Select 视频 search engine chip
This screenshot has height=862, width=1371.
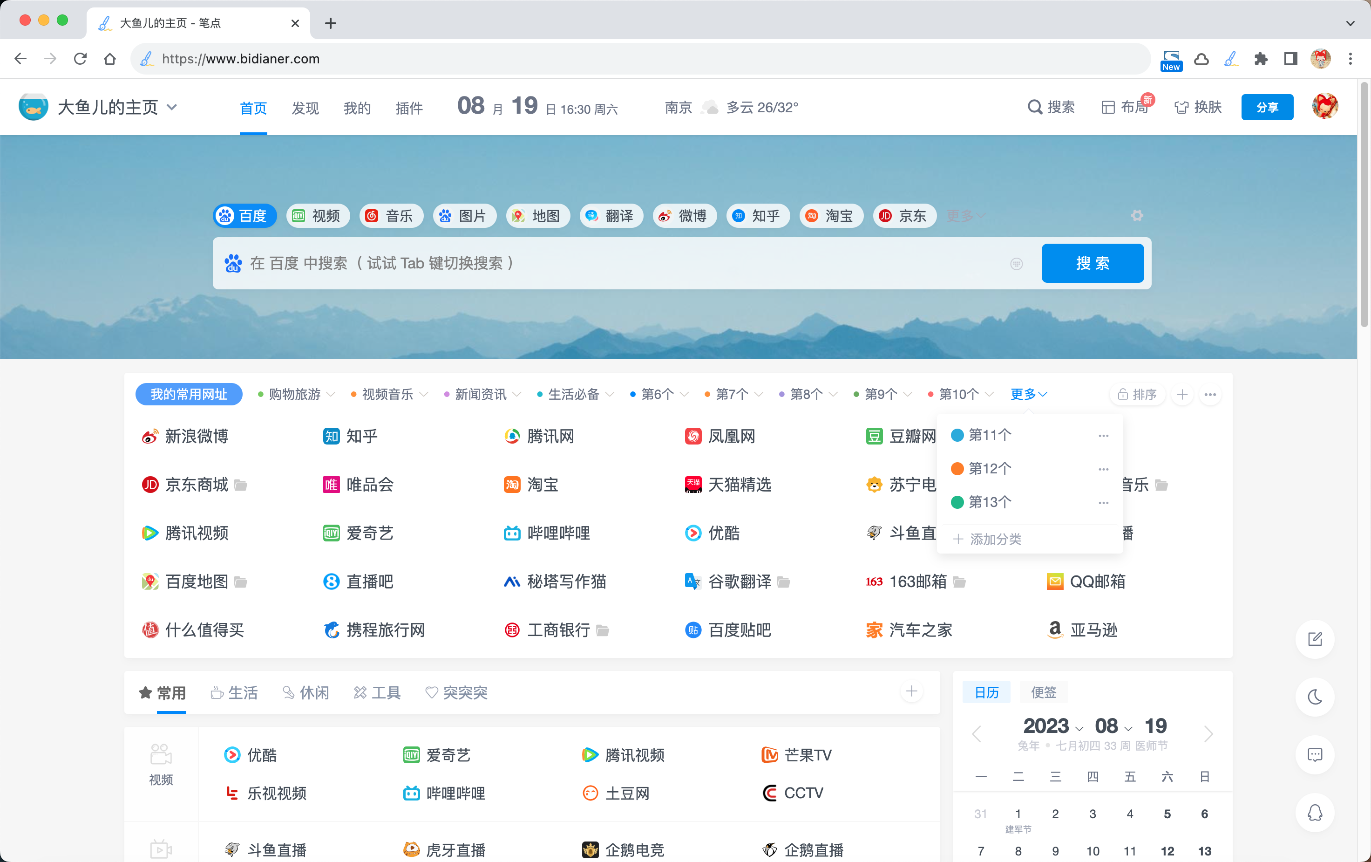point(318,216)
